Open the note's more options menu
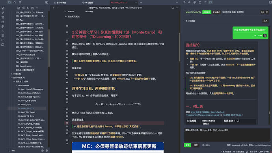 (177, 8)
